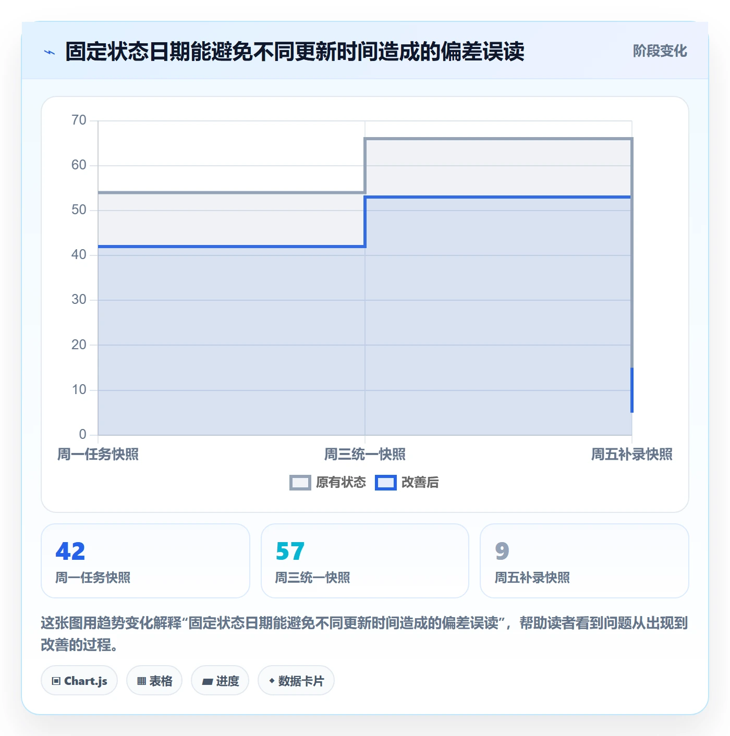Click the 阶段变化 label in header

click(x=660, y=51)
